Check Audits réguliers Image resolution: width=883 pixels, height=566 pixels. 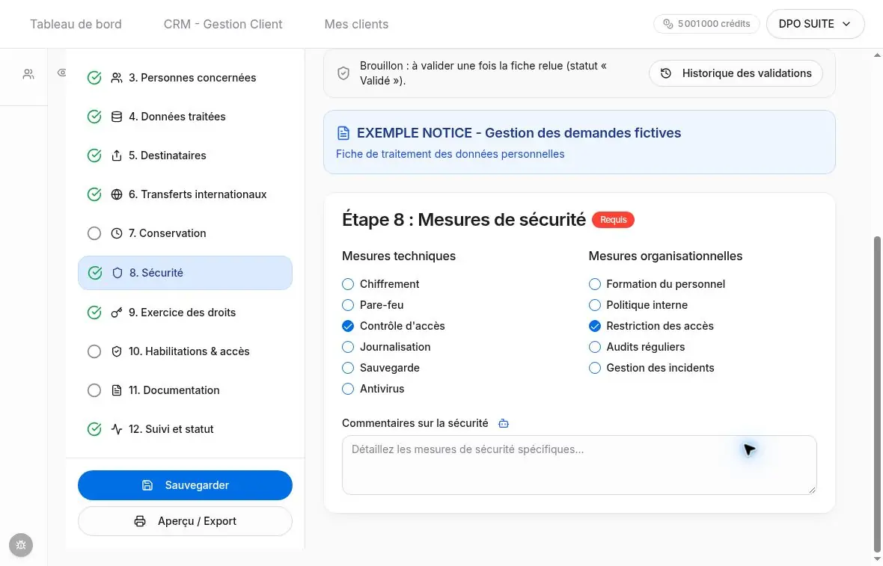coord(595,347)
